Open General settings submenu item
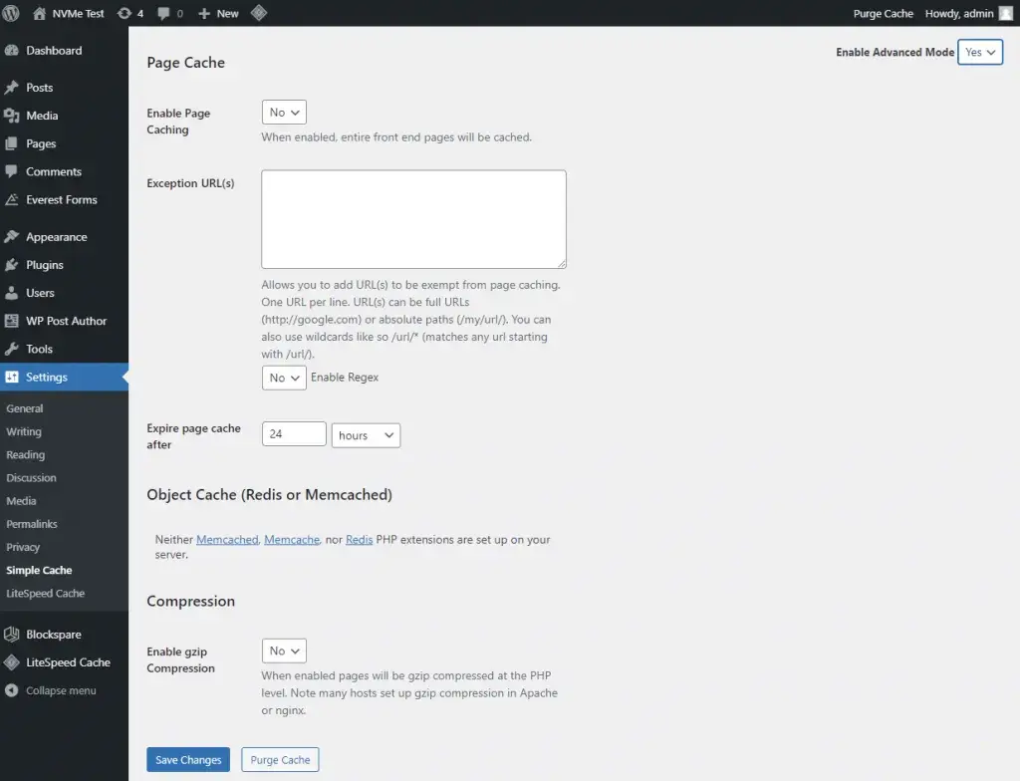Screen dimensions: 1020x781 pyautogui.click(x=25, y=408)
